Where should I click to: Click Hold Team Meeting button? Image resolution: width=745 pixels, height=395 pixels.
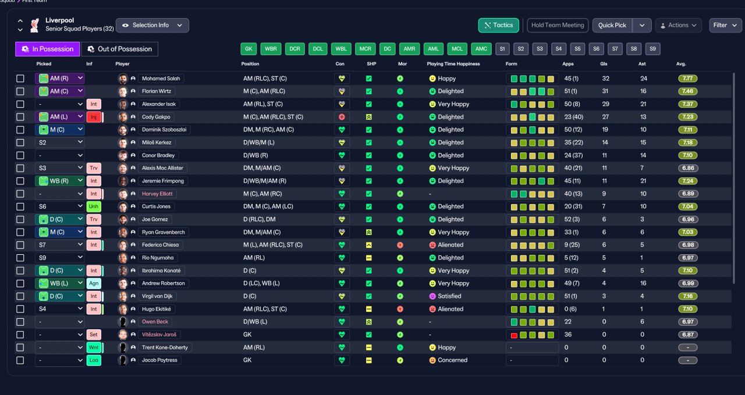click(558, 26)
